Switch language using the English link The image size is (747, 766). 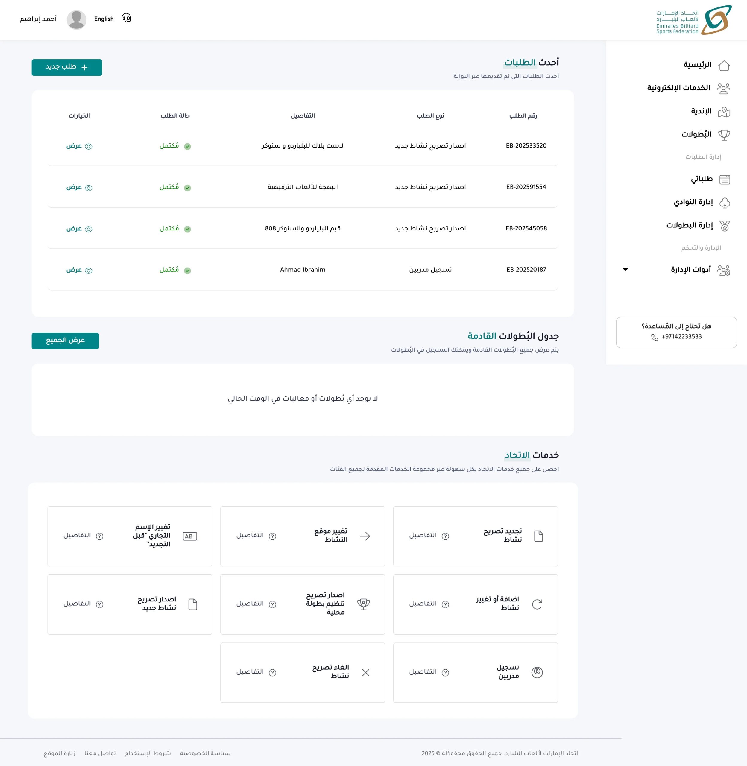pyautogui.click(x=104, y=19)
